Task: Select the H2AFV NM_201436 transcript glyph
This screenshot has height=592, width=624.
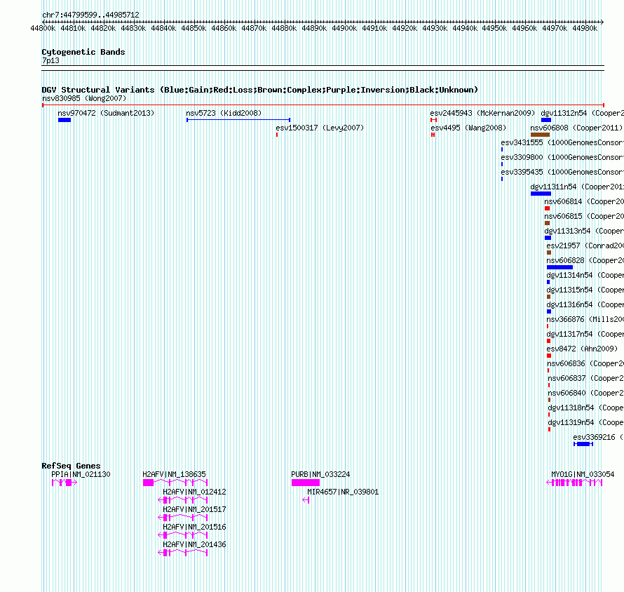Action: click(183, 553)
